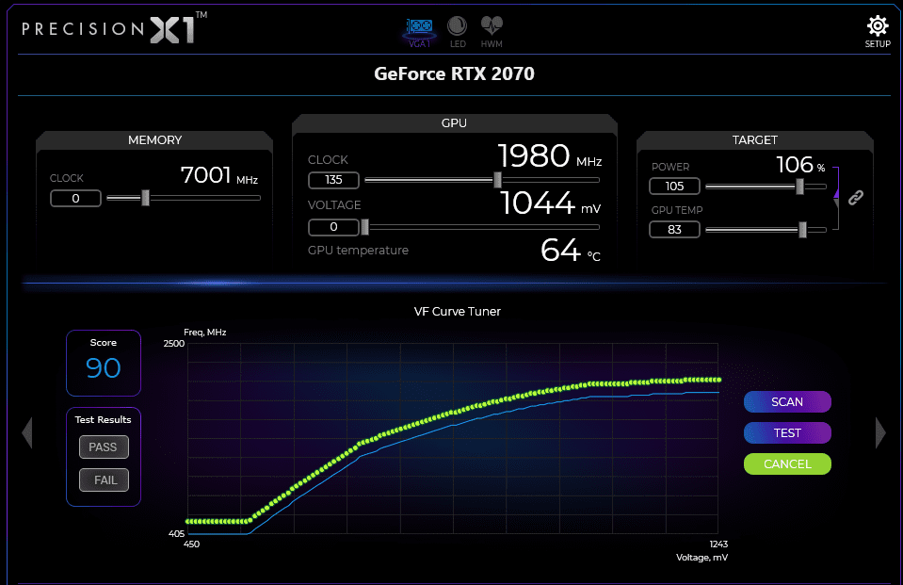
Task: Click the PASS test result indicator
Action: [104, 447]
